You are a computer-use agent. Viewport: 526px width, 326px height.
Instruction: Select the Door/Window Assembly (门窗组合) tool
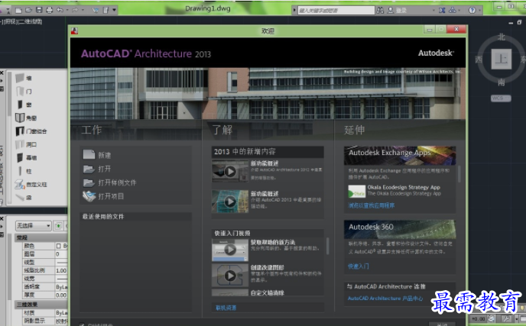click(31, 131)
